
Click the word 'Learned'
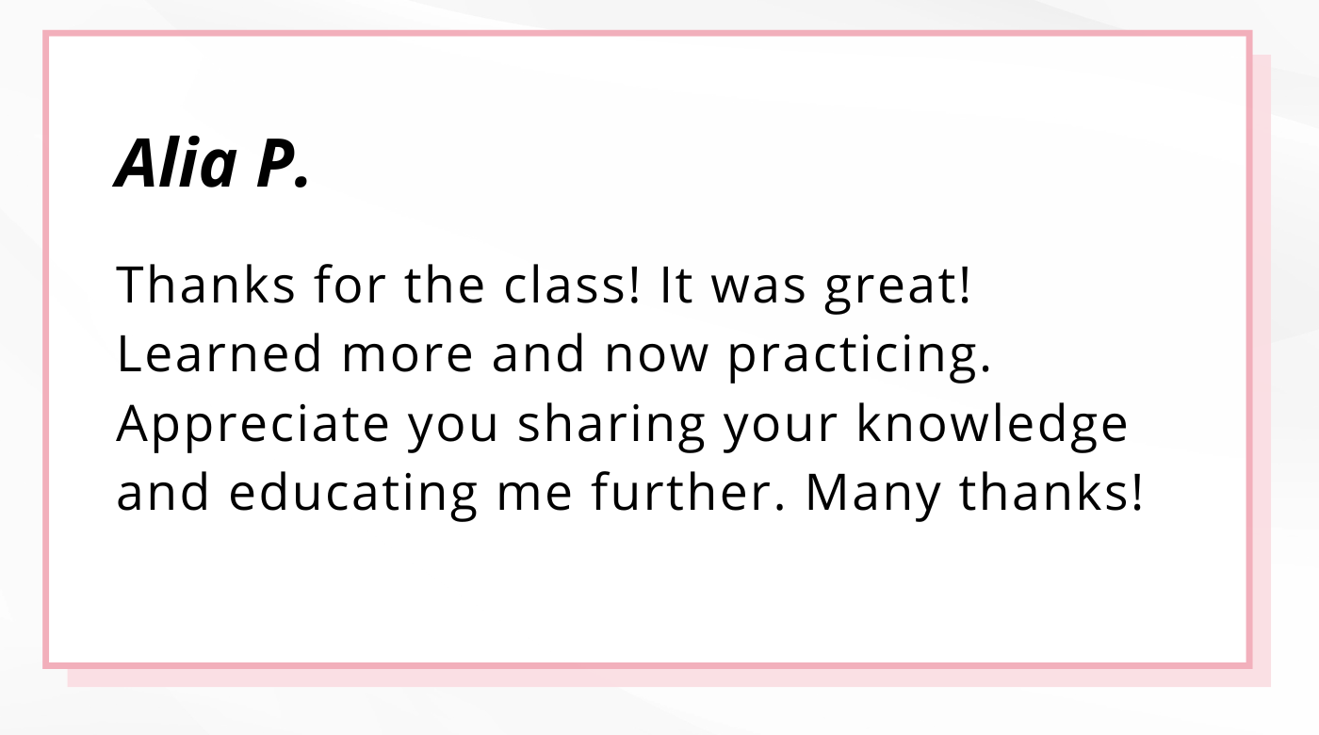[x=220, y=355]
